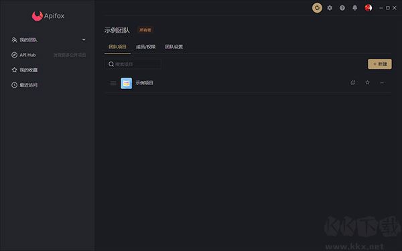Minimize the Apifox window
402x251 pixels.
coord(381,8)
